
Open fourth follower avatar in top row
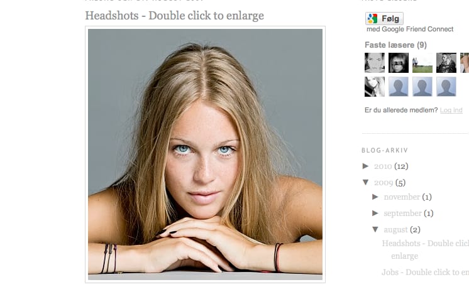(446, 63)
